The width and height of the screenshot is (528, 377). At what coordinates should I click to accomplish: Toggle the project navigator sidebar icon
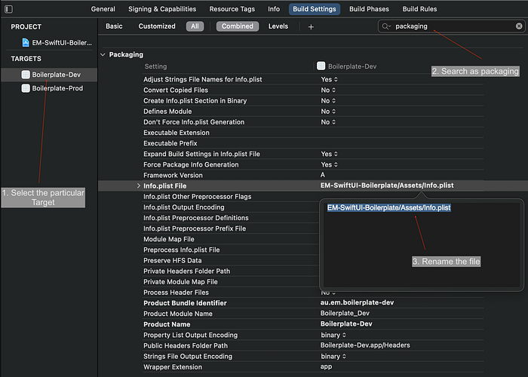pos(9,9)
